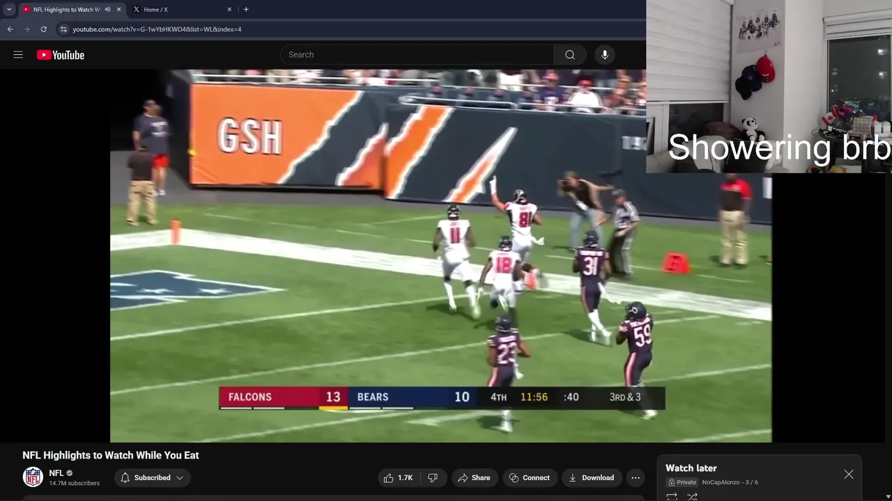Close the Home / X tab
Screen dimensions: 892x501
(229, 10)
